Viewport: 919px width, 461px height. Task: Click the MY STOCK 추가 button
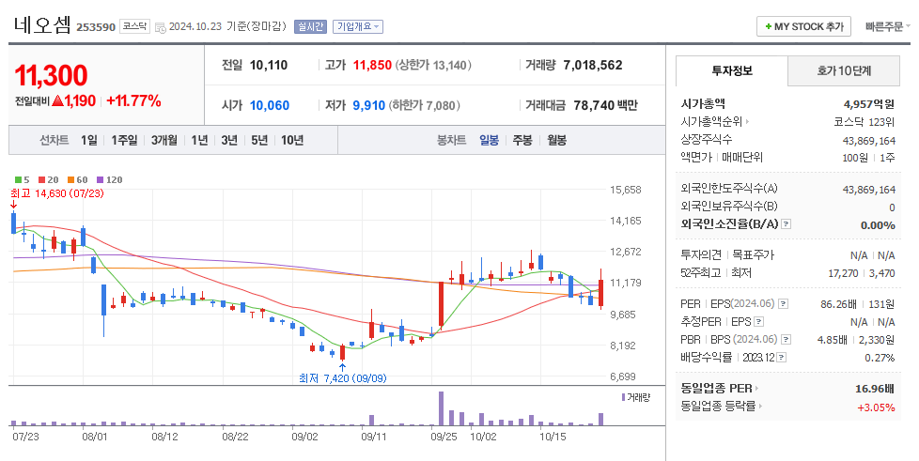point(803,26)
